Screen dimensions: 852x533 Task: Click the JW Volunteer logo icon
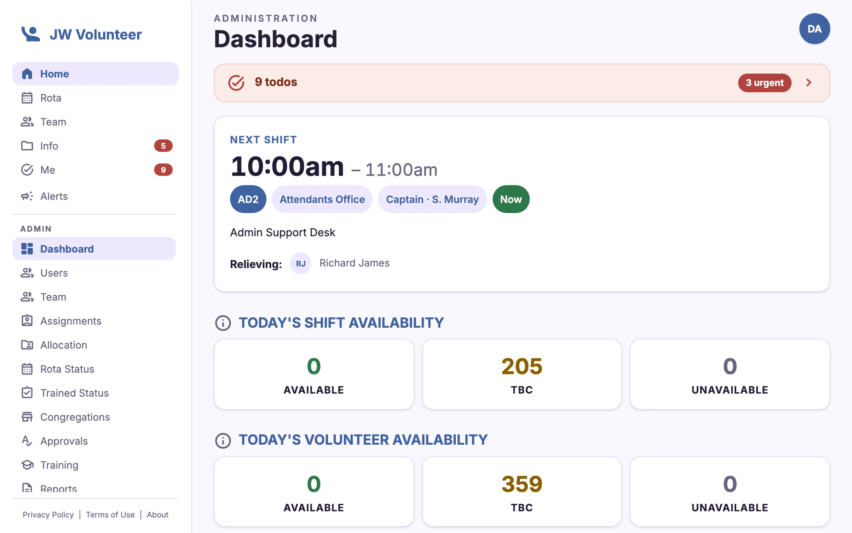point(31,34)
